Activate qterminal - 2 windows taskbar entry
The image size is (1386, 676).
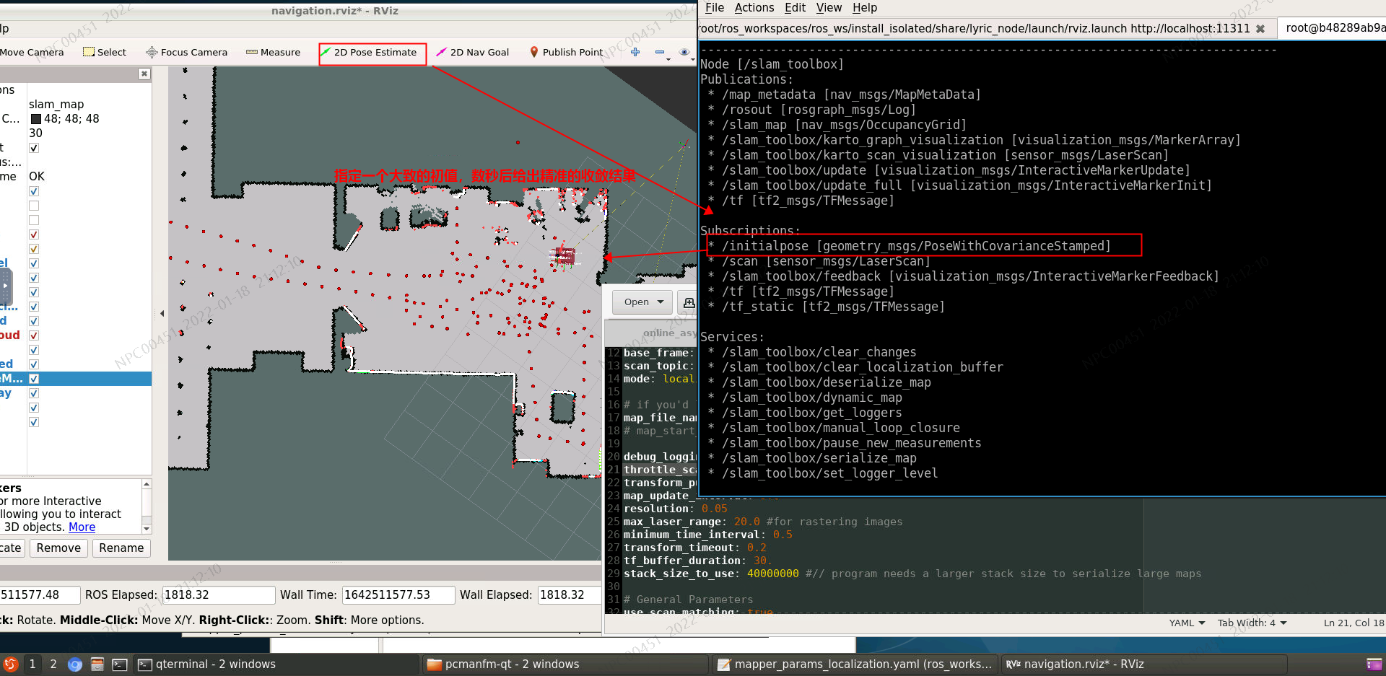[x=276, y=664]
